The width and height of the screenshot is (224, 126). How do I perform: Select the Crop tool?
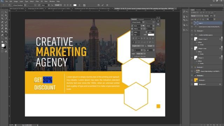point(2,19)
